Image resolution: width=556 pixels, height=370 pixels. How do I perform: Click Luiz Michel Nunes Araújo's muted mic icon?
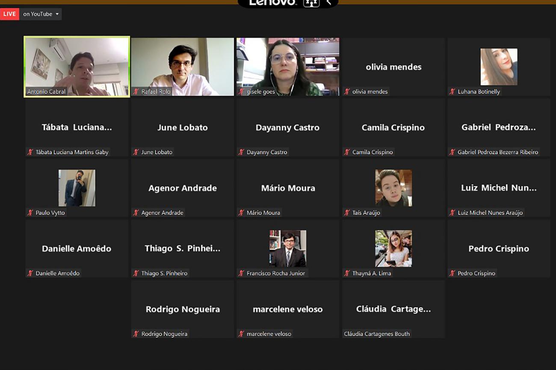point(452,213)
